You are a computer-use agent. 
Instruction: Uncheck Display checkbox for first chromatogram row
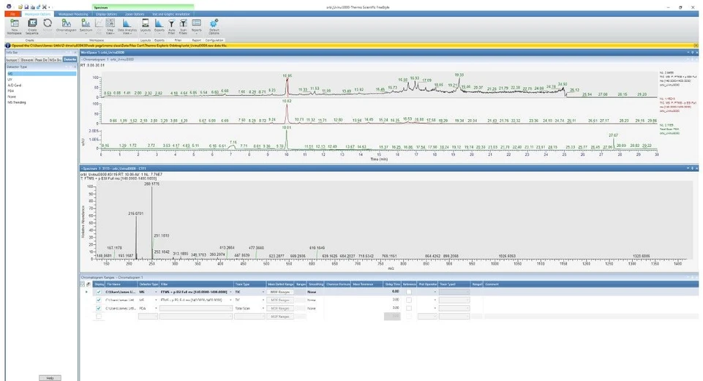pos(99,292)
